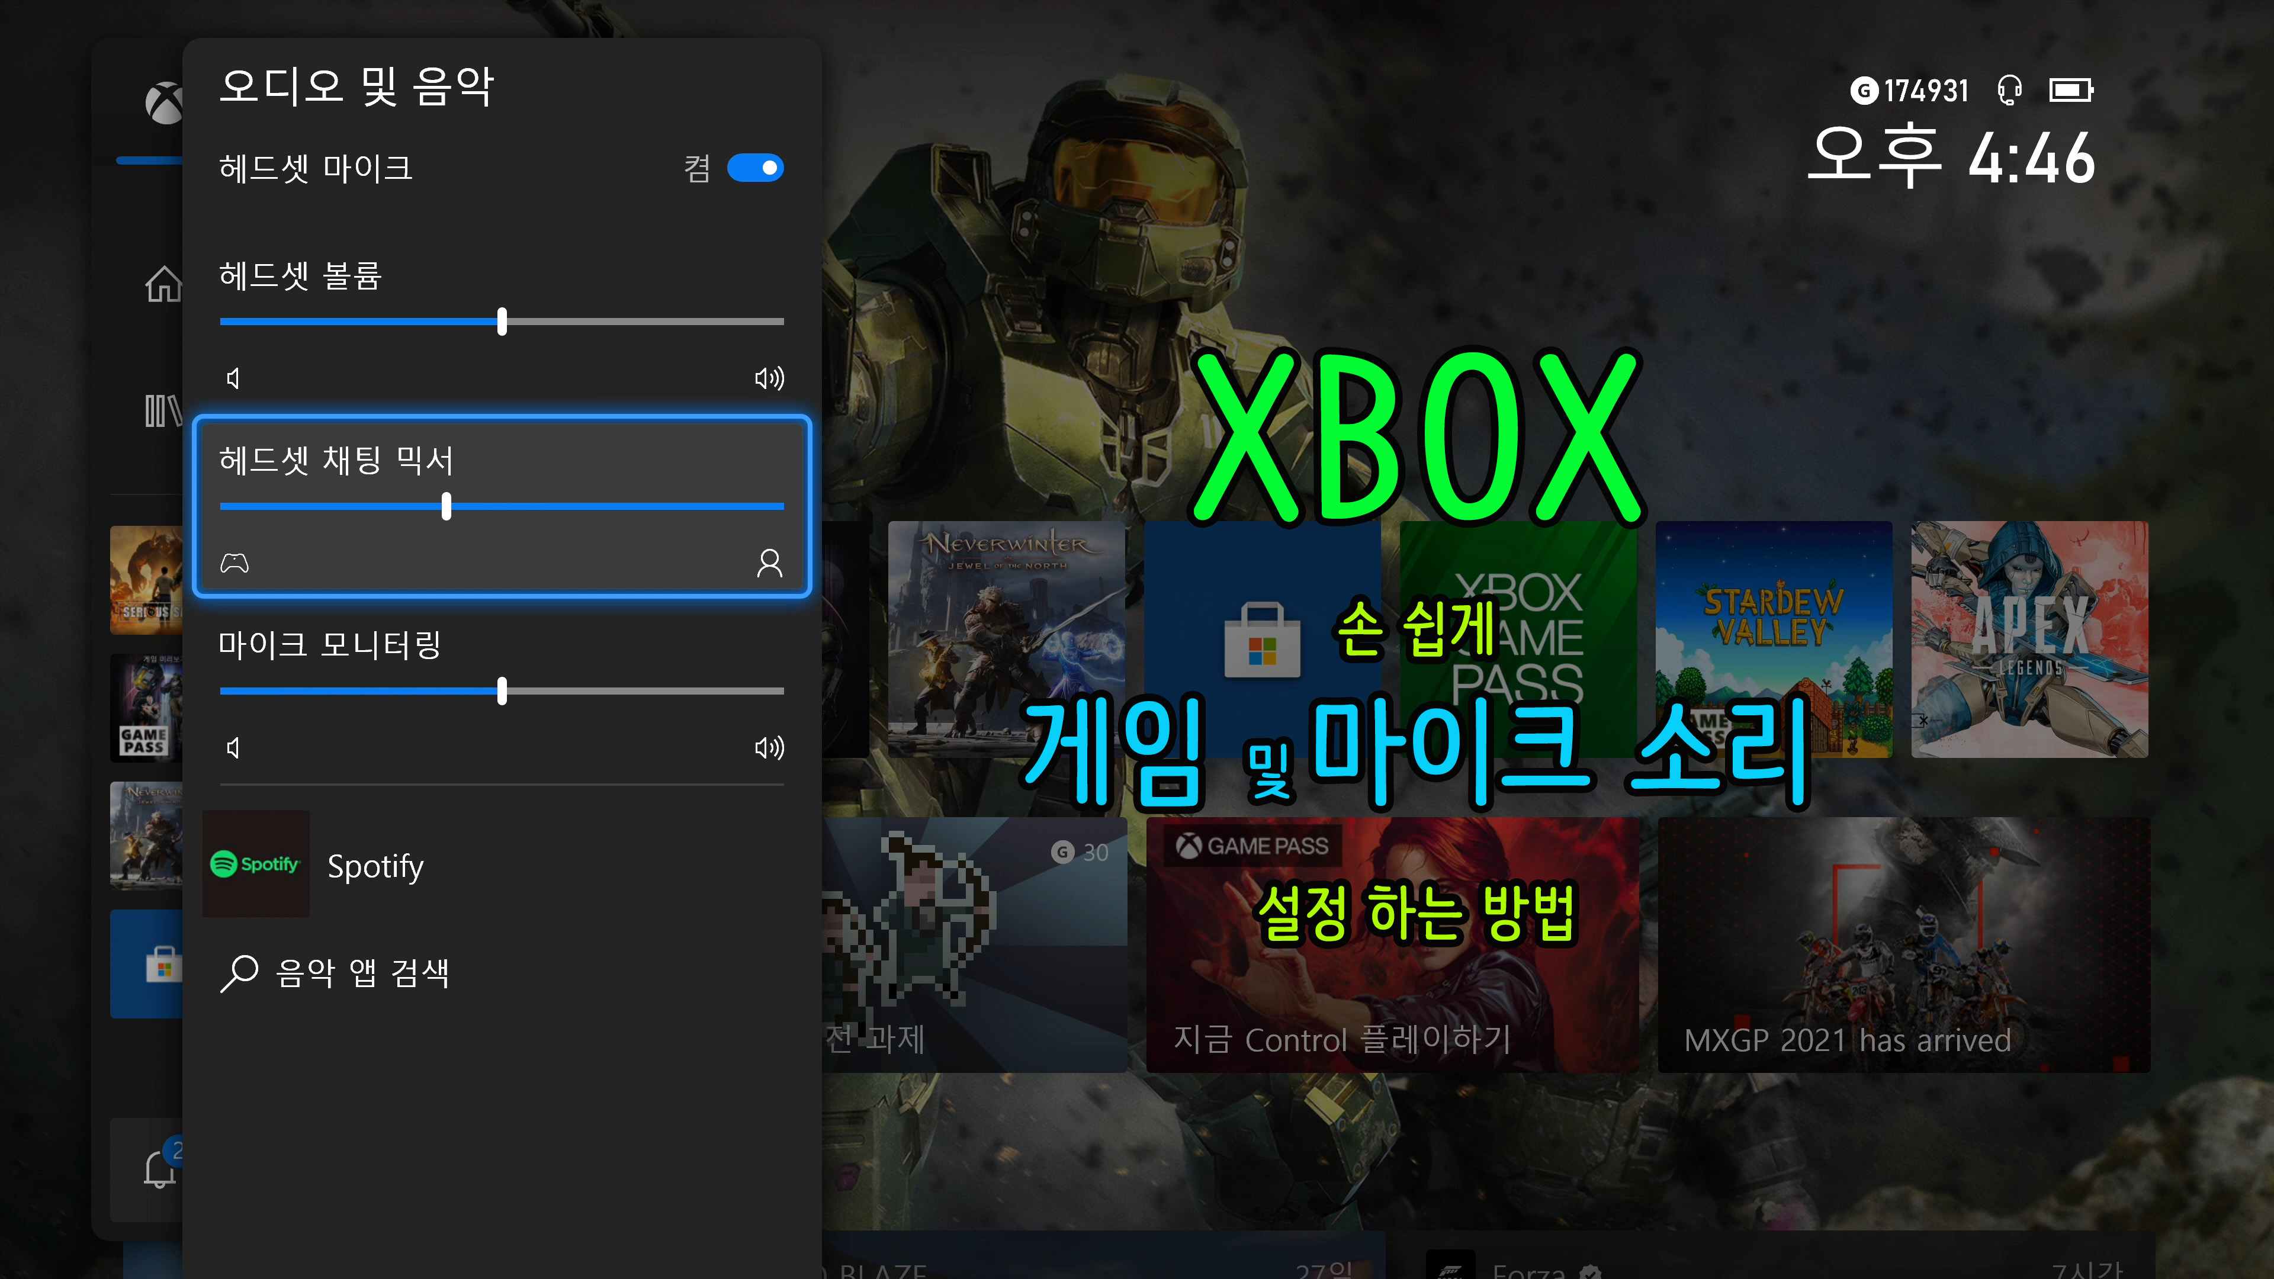Click the magnifier search icon
This screenshot has width=2274, height=1279.
click(238, 973)
